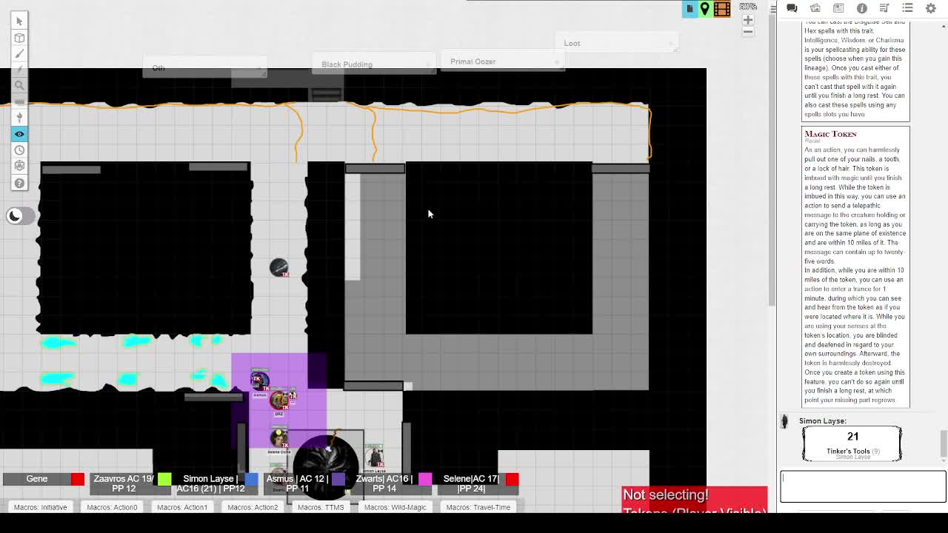Open the question mark Help tool

tap(19, 183)
